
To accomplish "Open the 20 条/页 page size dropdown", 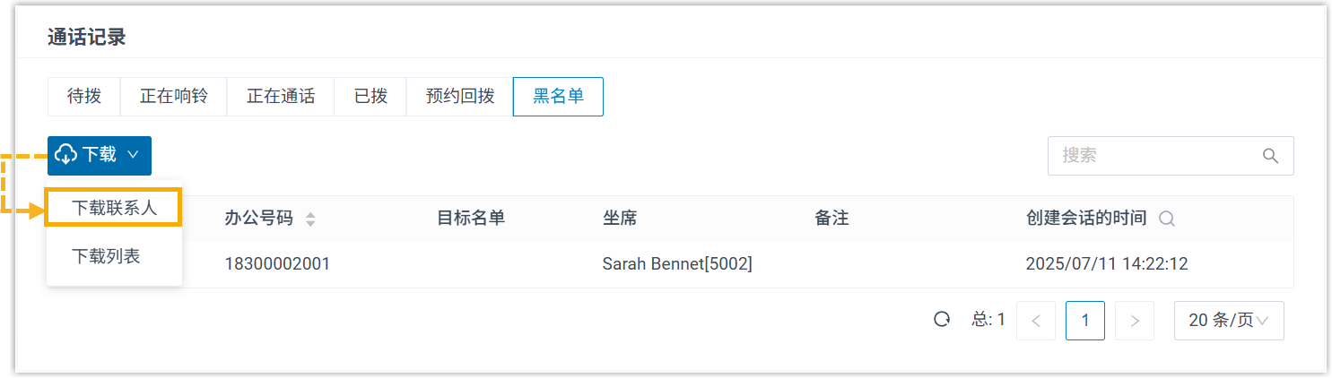I will [x=1228, y=321].
